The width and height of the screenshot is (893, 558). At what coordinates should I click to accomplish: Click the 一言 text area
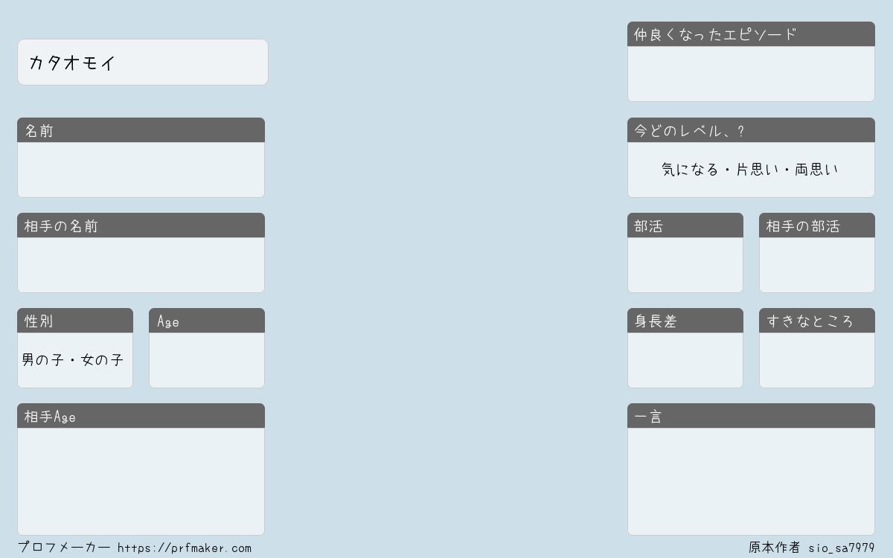[x=751, y=481]
